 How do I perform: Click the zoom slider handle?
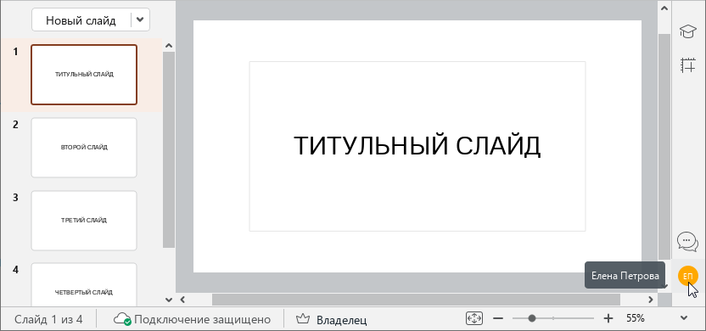532,318
